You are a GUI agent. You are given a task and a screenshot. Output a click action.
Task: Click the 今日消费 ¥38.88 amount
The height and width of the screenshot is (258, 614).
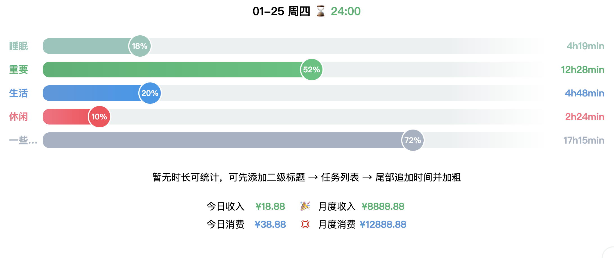270,224
